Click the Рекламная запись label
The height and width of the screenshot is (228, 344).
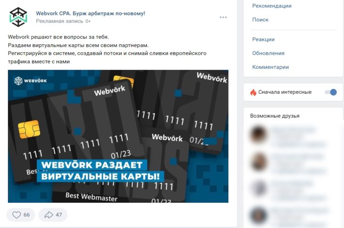pos(59,21)
